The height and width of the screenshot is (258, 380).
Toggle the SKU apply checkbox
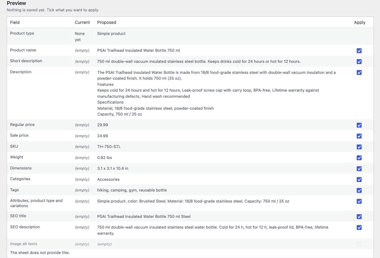359,147
